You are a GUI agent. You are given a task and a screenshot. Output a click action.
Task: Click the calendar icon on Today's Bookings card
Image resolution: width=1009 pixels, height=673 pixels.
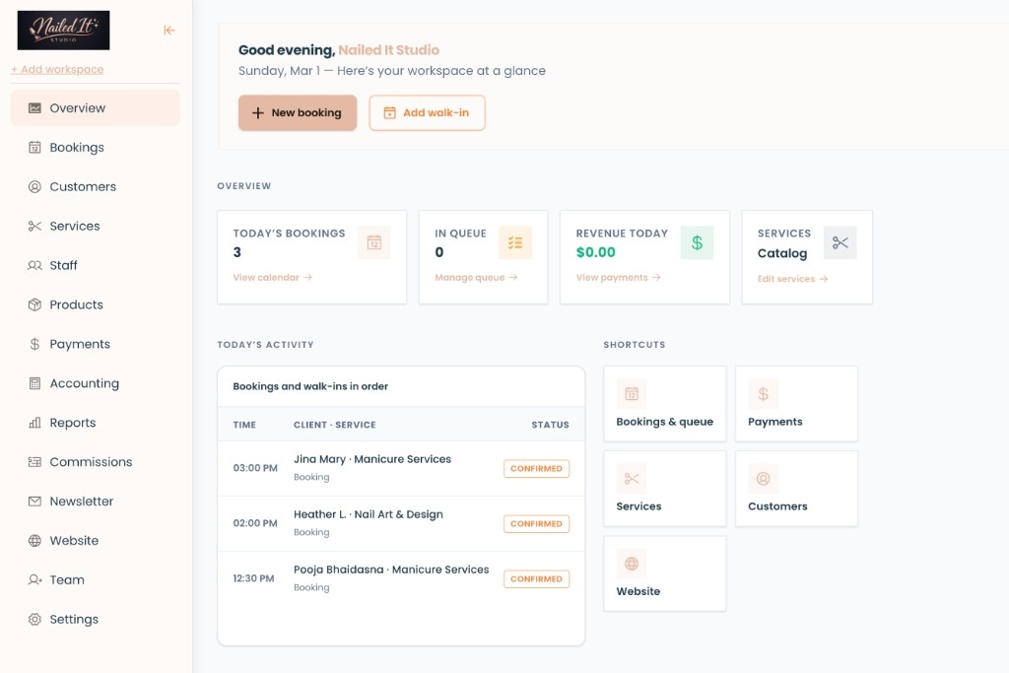point(373,241)
